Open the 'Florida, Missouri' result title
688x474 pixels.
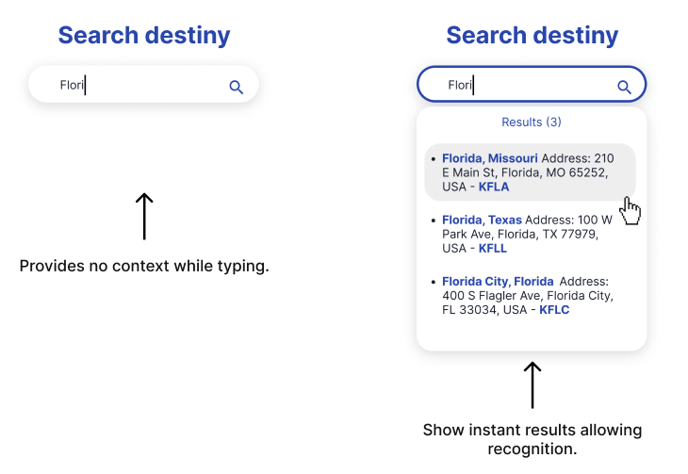(x=490, y=158)
